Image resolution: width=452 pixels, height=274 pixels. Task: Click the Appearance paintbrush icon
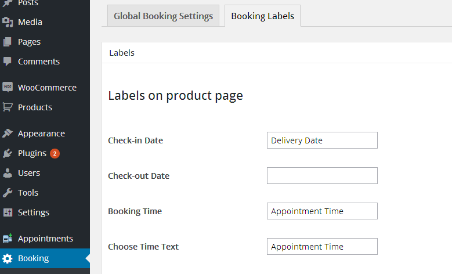8,134
